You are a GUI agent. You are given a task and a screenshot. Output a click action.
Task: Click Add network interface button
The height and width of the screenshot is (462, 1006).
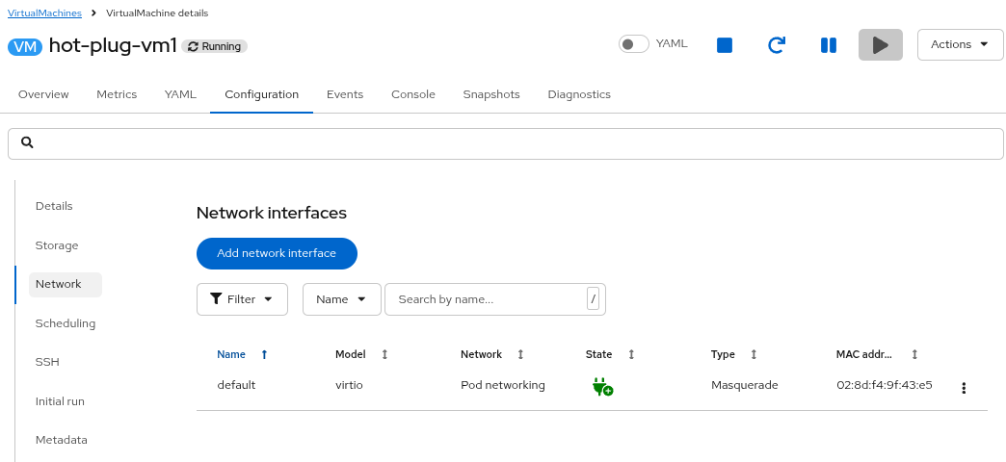pyautogui.click(x=277, y=253)
